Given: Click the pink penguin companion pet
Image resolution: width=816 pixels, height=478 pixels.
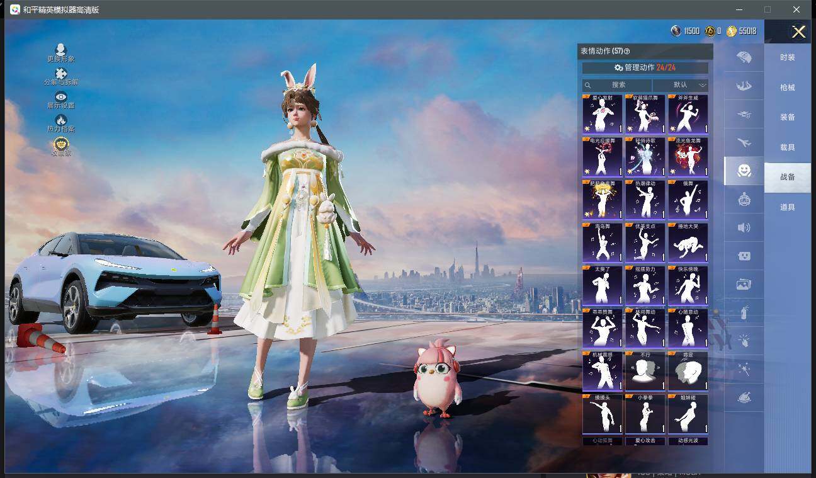Looking at the screenshot, I should click(x=436, y=378).
